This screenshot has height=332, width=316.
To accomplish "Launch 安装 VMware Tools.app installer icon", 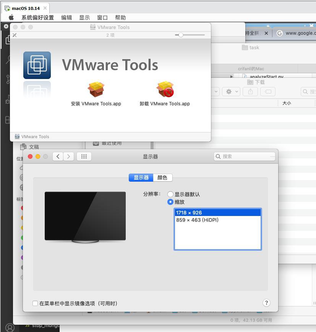I will (x=96, y=89).
